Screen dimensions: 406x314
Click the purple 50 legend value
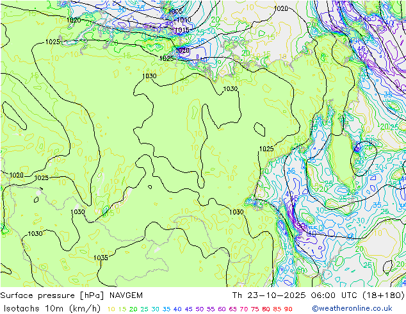(200, 309)
